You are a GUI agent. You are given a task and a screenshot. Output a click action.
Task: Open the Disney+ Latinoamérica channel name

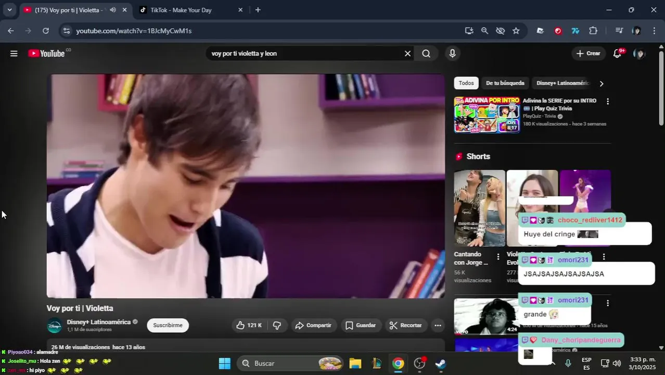click(x=98, y=322)
